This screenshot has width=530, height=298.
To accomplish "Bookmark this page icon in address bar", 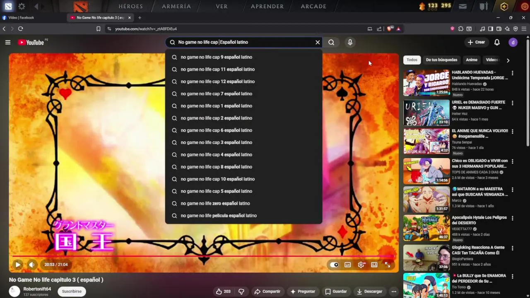I will [x=98, y=29].
